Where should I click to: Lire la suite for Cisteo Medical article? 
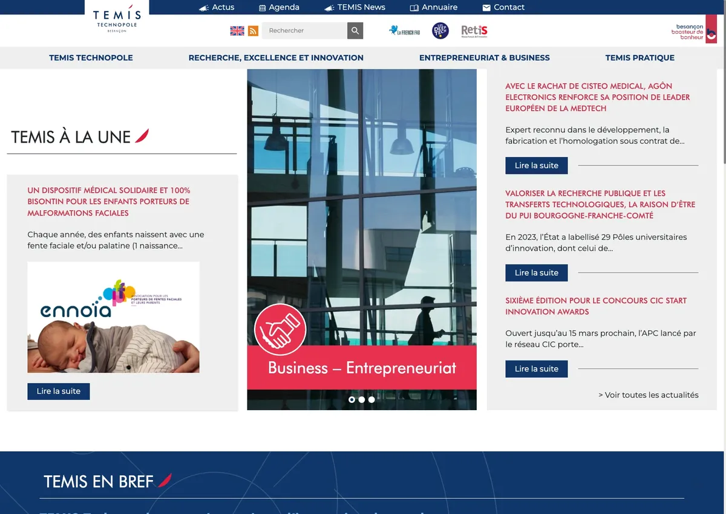[537, 165]
